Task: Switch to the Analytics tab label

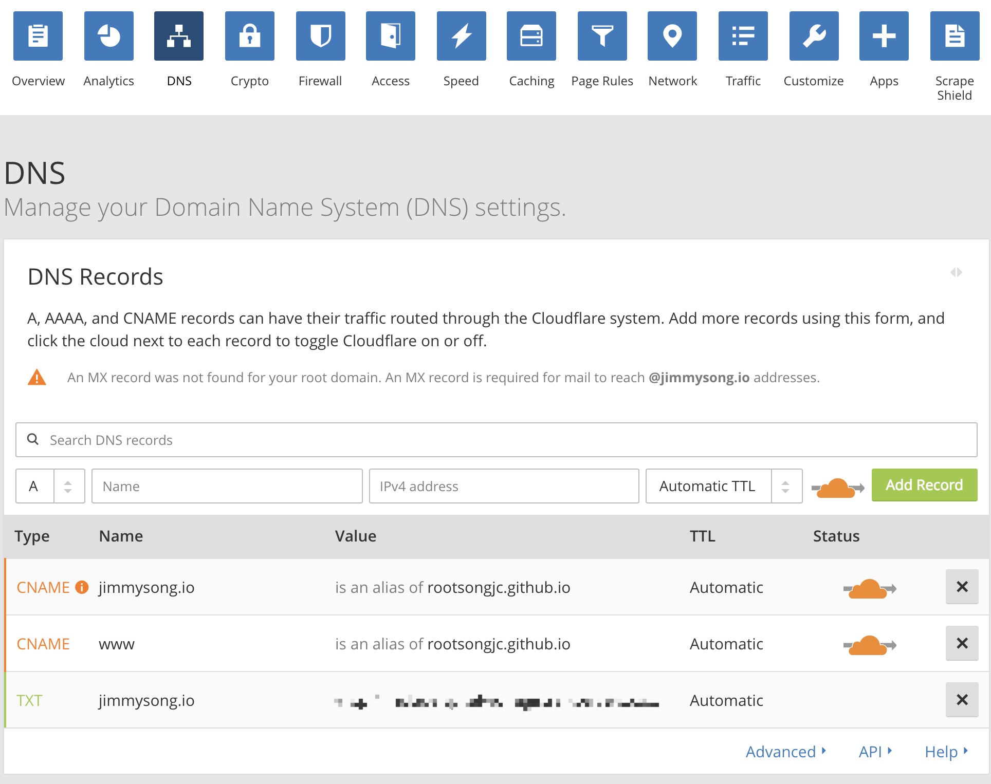Action: 109,81
